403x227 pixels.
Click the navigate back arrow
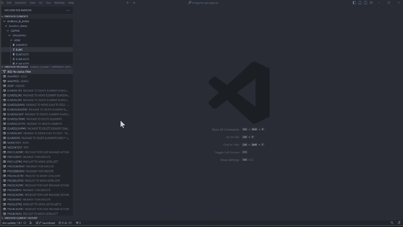pos(128,3)
